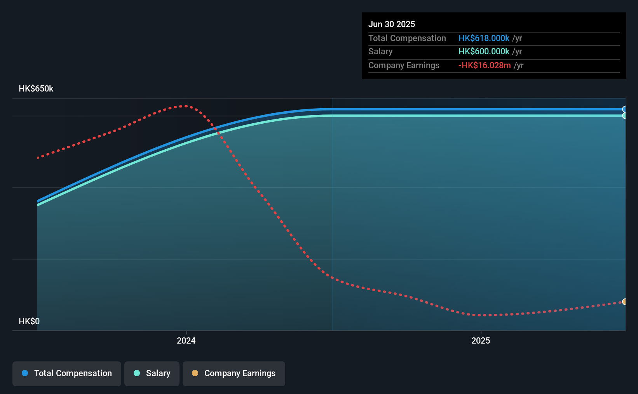This screenshot has width=638, height=394.
Task: Toggle the Salary legend button
Action: pyautogui.click(x=152, y=373)
